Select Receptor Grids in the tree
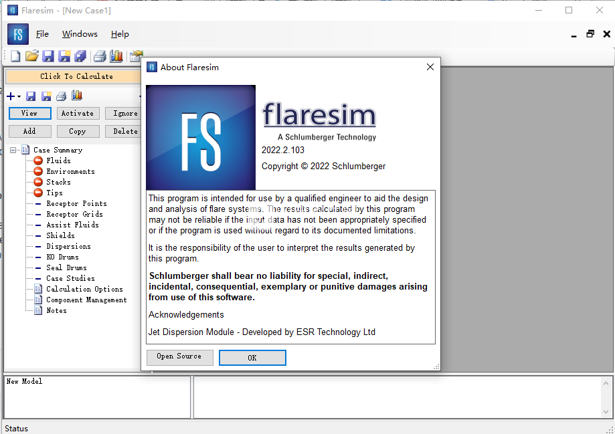 [x=74, y=214]
